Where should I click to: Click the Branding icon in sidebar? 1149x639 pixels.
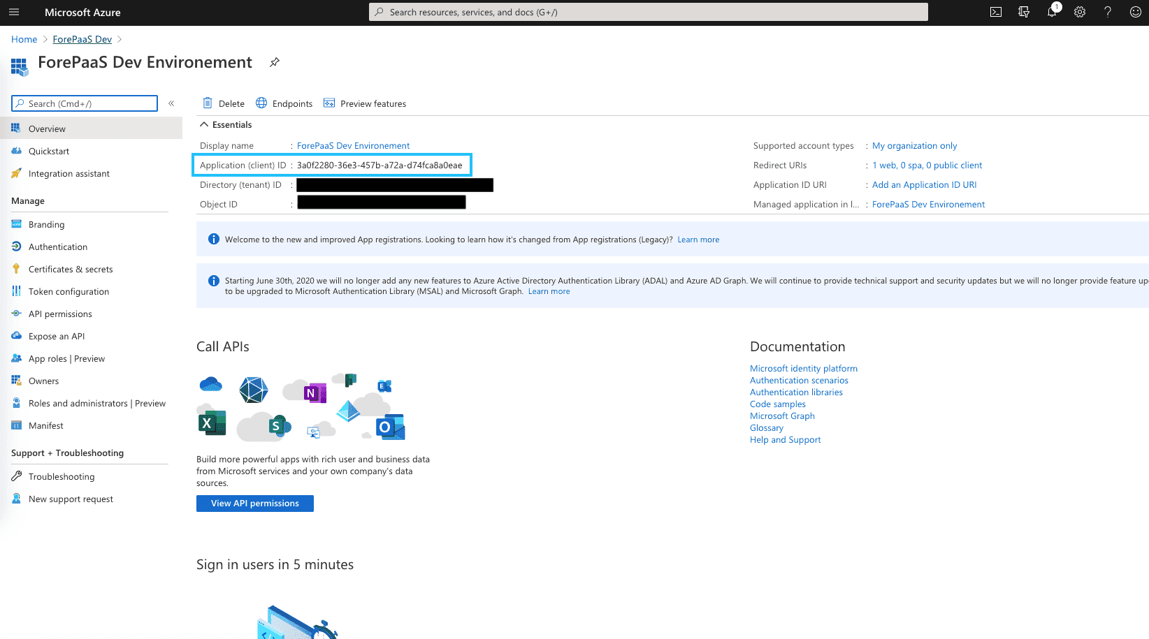coord(17,224)
